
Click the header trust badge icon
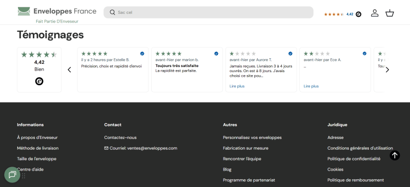point(358,14)
